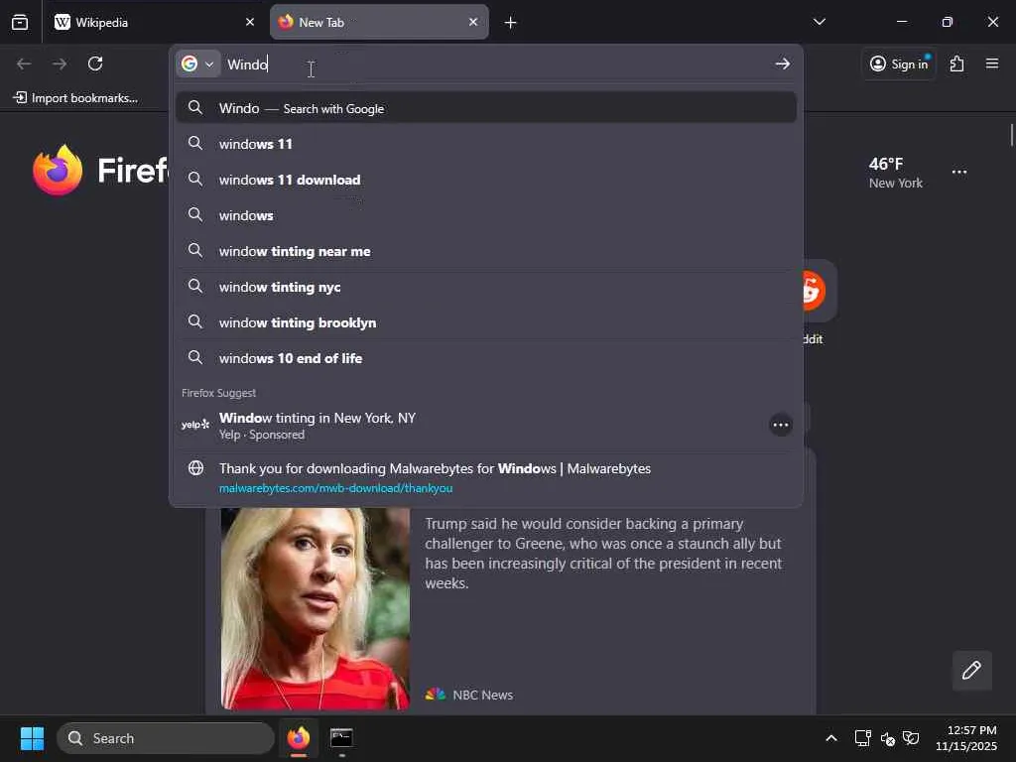
Task: Click the Firefox logo on new tab page
Action: point(58,171)
